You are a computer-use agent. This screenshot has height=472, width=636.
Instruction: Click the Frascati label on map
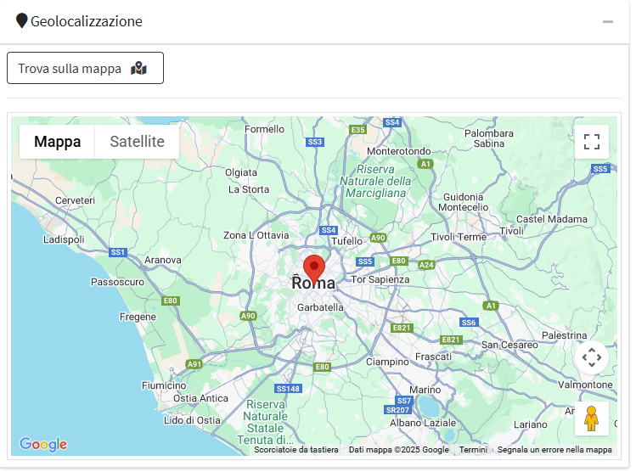pos(433,357)
